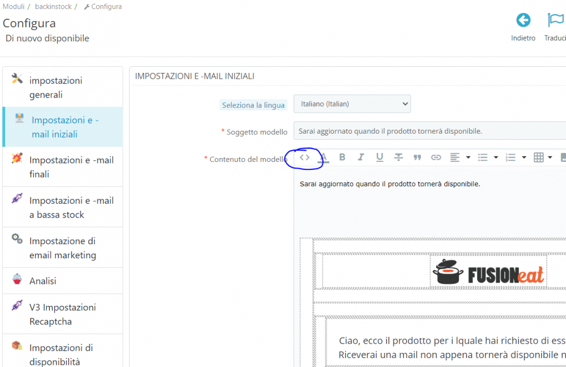
Task: Toggle bold formatting
Action: pyautogui.click(x=342, y=157)
